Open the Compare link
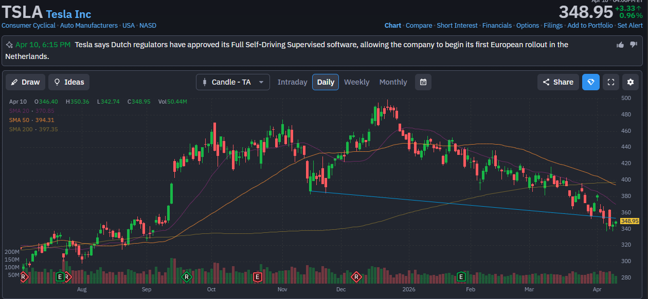Image resolution: width=648 pixels, height=299 pixels. click(419, 25)
